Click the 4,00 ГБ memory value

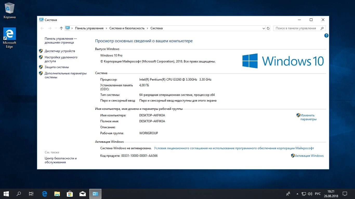pyautogui.click(x=144, y=85)
